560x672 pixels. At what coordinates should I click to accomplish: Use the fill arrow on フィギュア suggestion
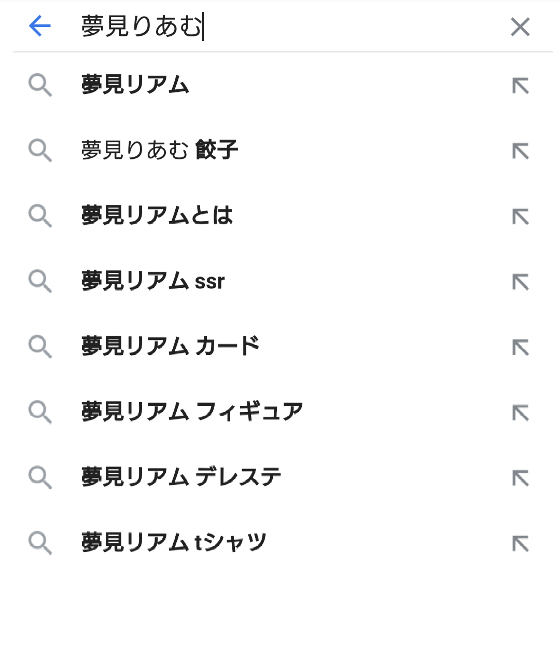[x=520, y=413]
